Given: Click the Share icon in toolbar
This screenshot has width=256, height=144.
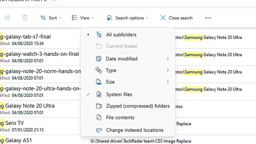Looking at the screenshot, I should pos(8,18).
